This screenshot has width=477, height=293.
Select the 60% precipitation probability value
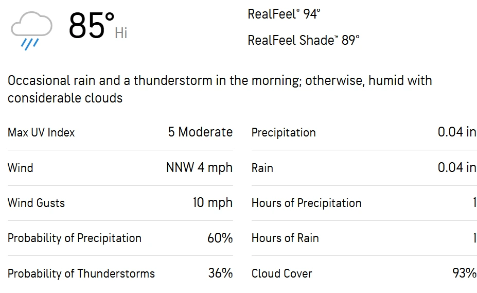click(x=220, y=238)
